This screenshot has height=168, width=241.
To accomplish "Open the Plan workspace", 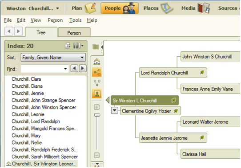I will (84, 8).
